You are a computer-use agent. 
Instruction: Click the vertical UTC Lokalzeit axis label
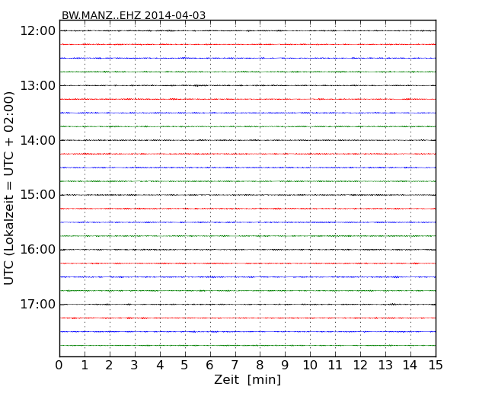point(9,188)
